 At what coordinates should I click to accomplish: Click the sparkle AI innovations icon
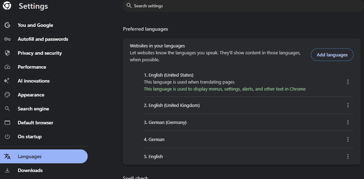pos(7,81)
